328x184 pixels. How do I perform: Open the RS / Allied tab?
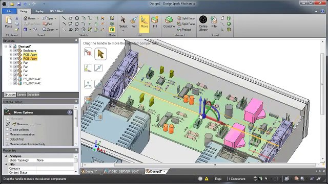(x=56, y=11)
